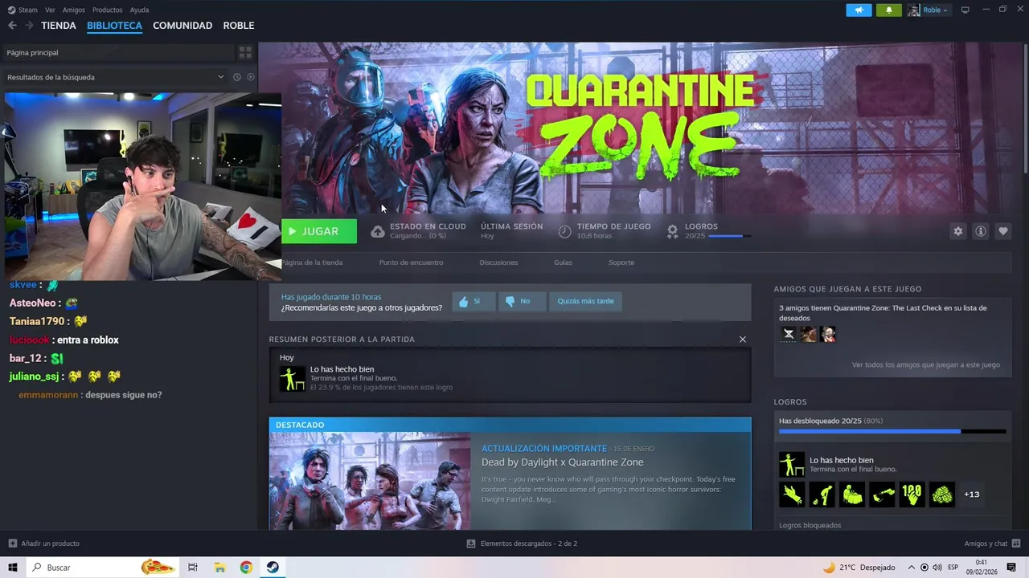Click the achievements progress bar in Logros panel
Image resolution: width=1029 pixels, height=578 pixels.
coord(892,432)
